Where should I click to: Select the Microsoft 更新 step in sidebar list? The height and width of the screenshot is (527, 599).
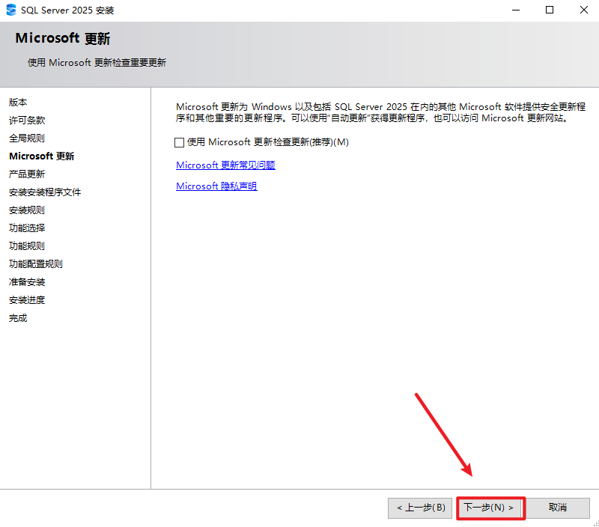(41, 156)
